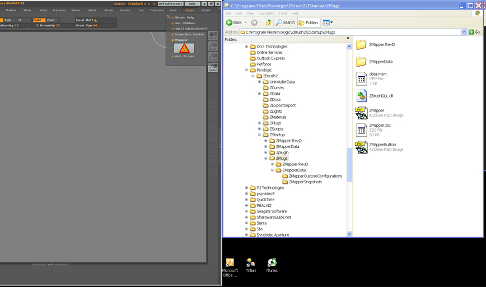
Task: Select the Scroll tool in ZBrush
Action: (213, 35)
